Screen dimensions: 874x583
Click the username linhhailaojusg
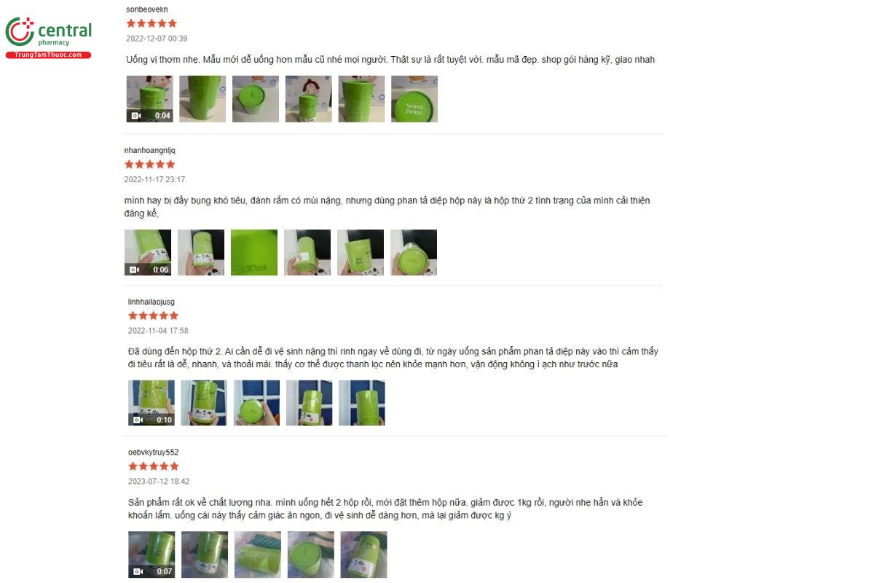151,302
